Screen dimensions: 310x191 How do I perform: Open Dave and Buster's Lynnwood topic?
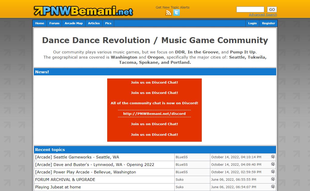tap(95, 164)
